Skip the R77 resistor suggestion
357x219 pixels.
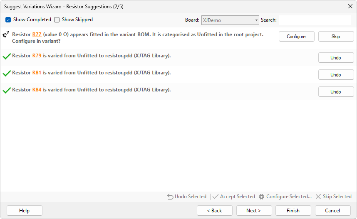pyautogui.click(x=336, y=37)
